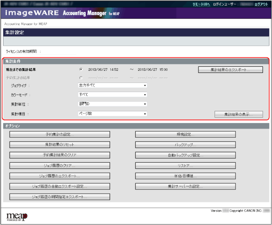Expand the カラーモード dropdown
This screenshot has height=225, width=272.
point(112,95)
